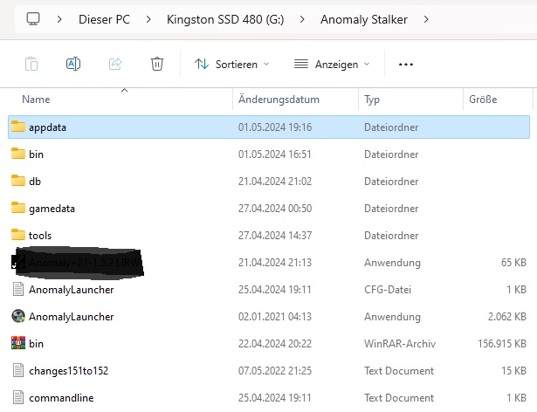The image size is (537, 412).
Task: Click the date 22.04.2024 20:22
Action: coord(275,344)
